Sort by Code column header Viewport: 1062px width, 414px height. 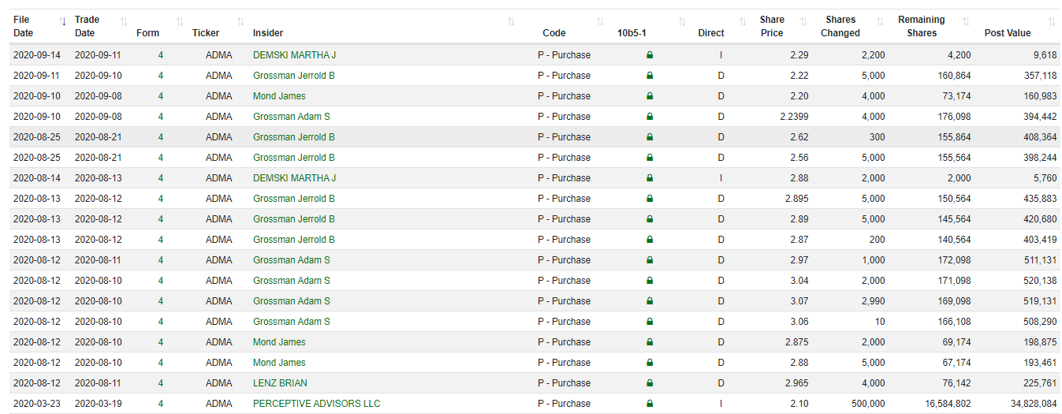pyautogui.click(x=554, y=33)
